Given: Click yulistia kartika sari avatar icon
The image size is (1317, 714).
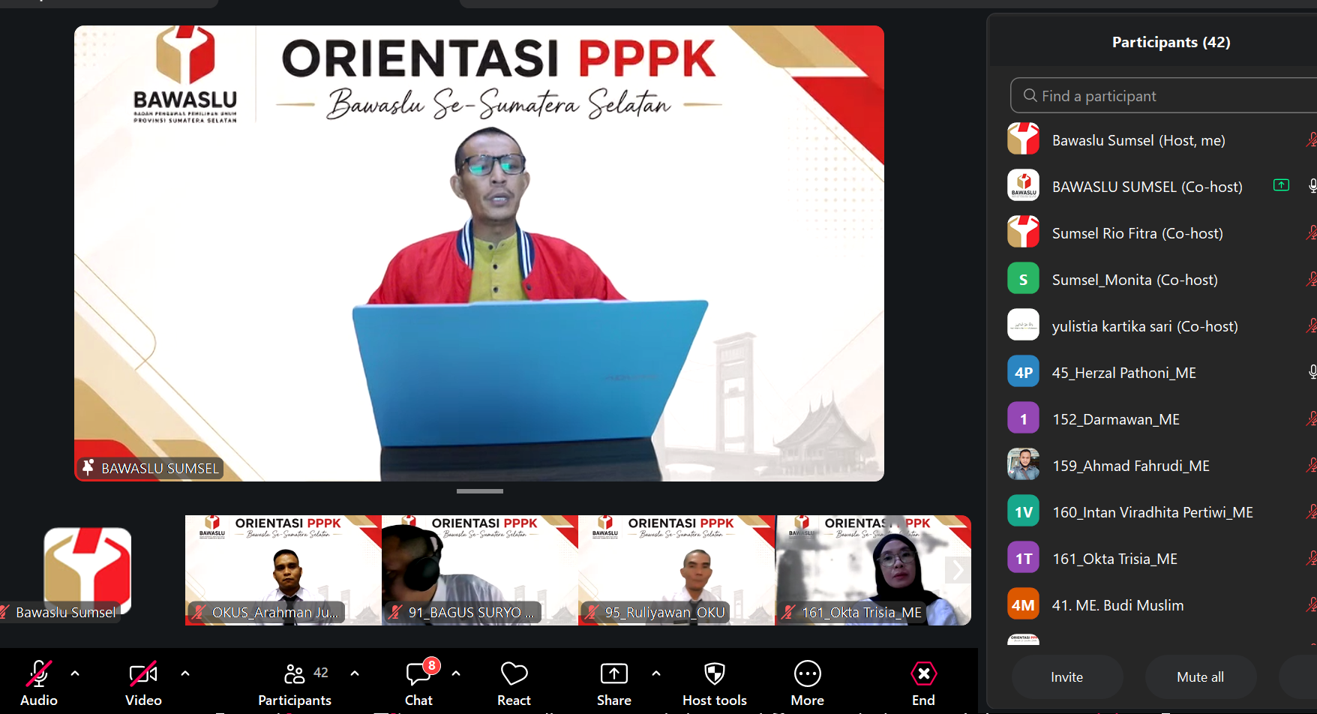Looking at the screenshot, I should tap(1023, 325).
